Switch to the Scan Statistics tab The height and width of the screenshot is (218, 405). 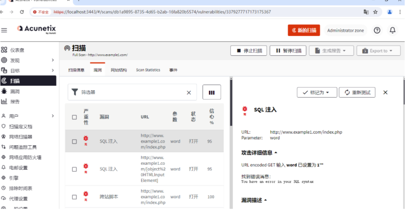click(x=148, y=70)
